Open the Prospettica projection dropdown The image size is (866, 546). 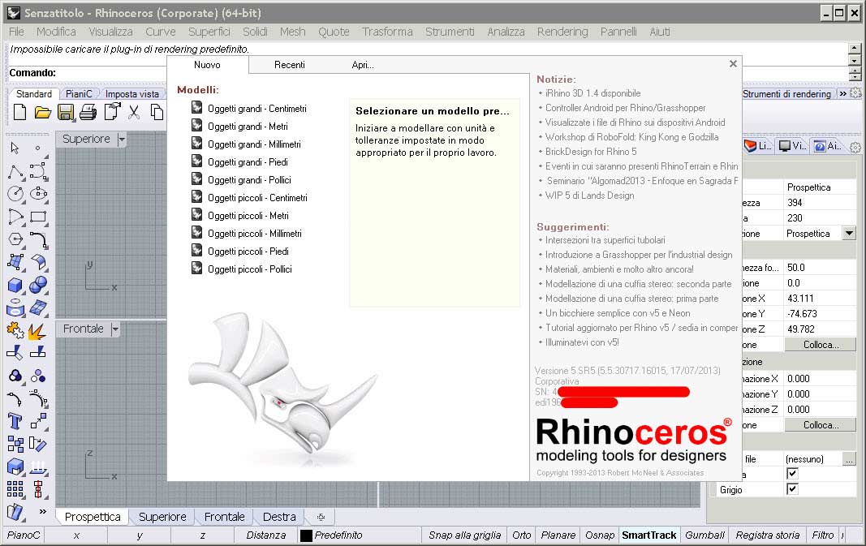tap(850, 234)
